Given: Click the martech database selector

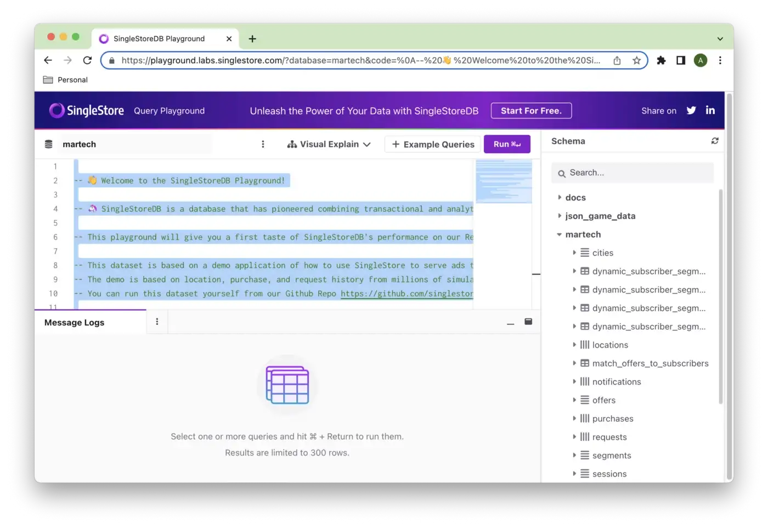Looking at the screenshot, I should coord(136,144).
